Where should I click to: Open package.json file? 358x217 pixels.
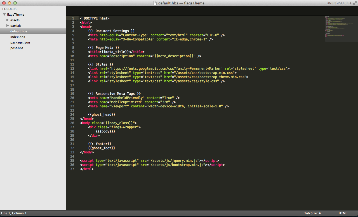[20, 42]
